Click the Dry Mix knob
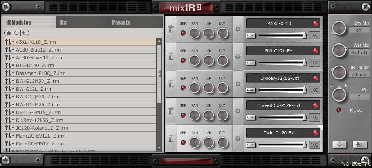372x168 pixels. [339, 28]
